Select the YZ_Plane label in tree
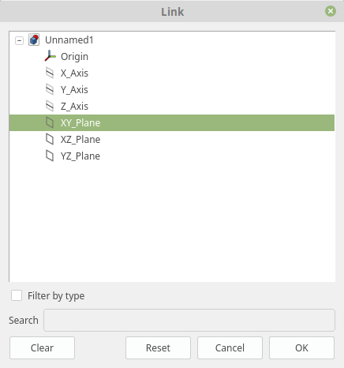The image size is (344, 368). pos(80,156)
